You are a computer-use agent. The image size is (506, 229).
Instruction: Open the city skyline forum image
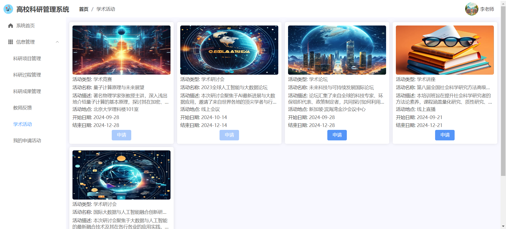[x=337, y=50]
